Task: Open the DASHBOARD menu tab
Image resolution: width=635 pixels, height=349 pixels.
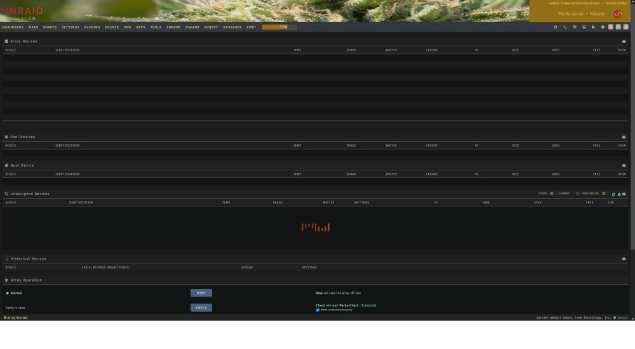Action: tap(13, 27)
